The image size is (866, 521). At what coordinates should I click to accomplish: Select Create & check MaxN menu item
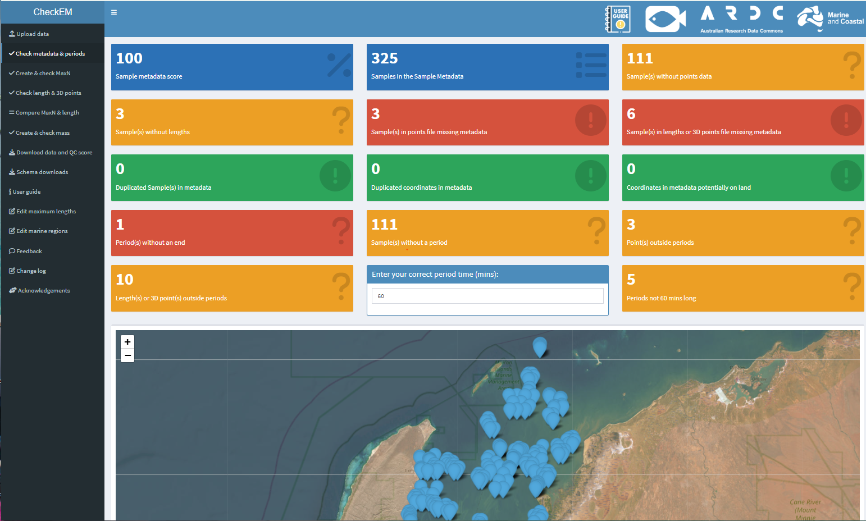click(43, 74)
